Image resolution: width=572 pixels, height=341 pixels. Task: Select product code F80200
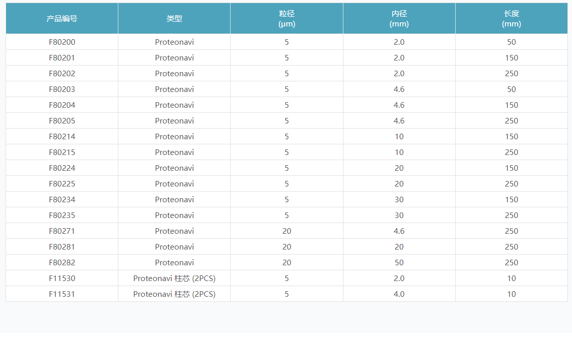[62, 42]
